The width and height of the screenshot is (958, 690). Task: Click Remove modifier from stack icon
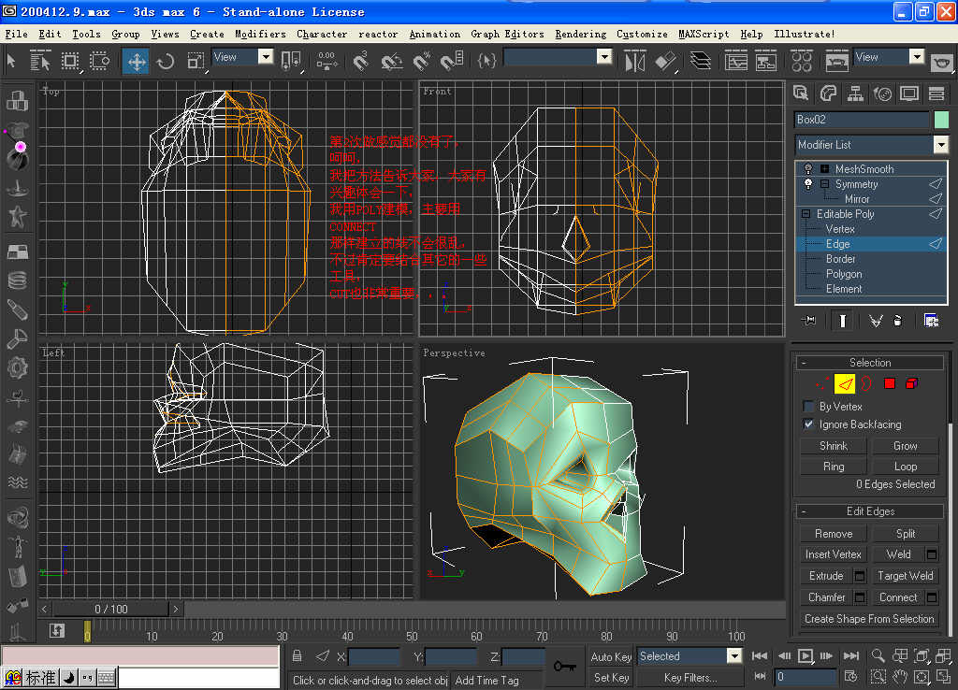tap(898, 321)
